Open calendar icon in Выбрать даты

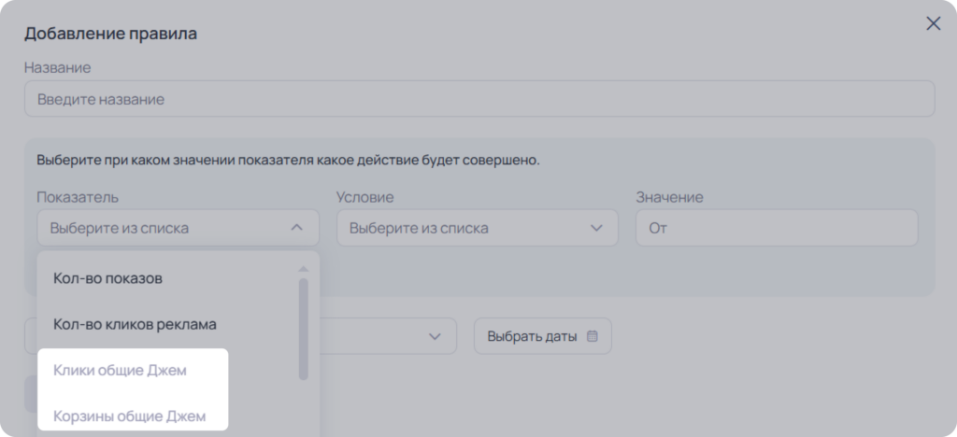point(592,336)
